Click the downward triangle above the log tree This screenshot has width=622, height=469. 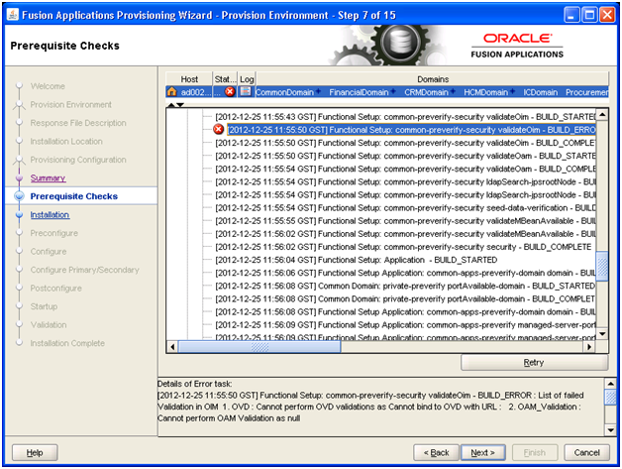coord(179,105)
